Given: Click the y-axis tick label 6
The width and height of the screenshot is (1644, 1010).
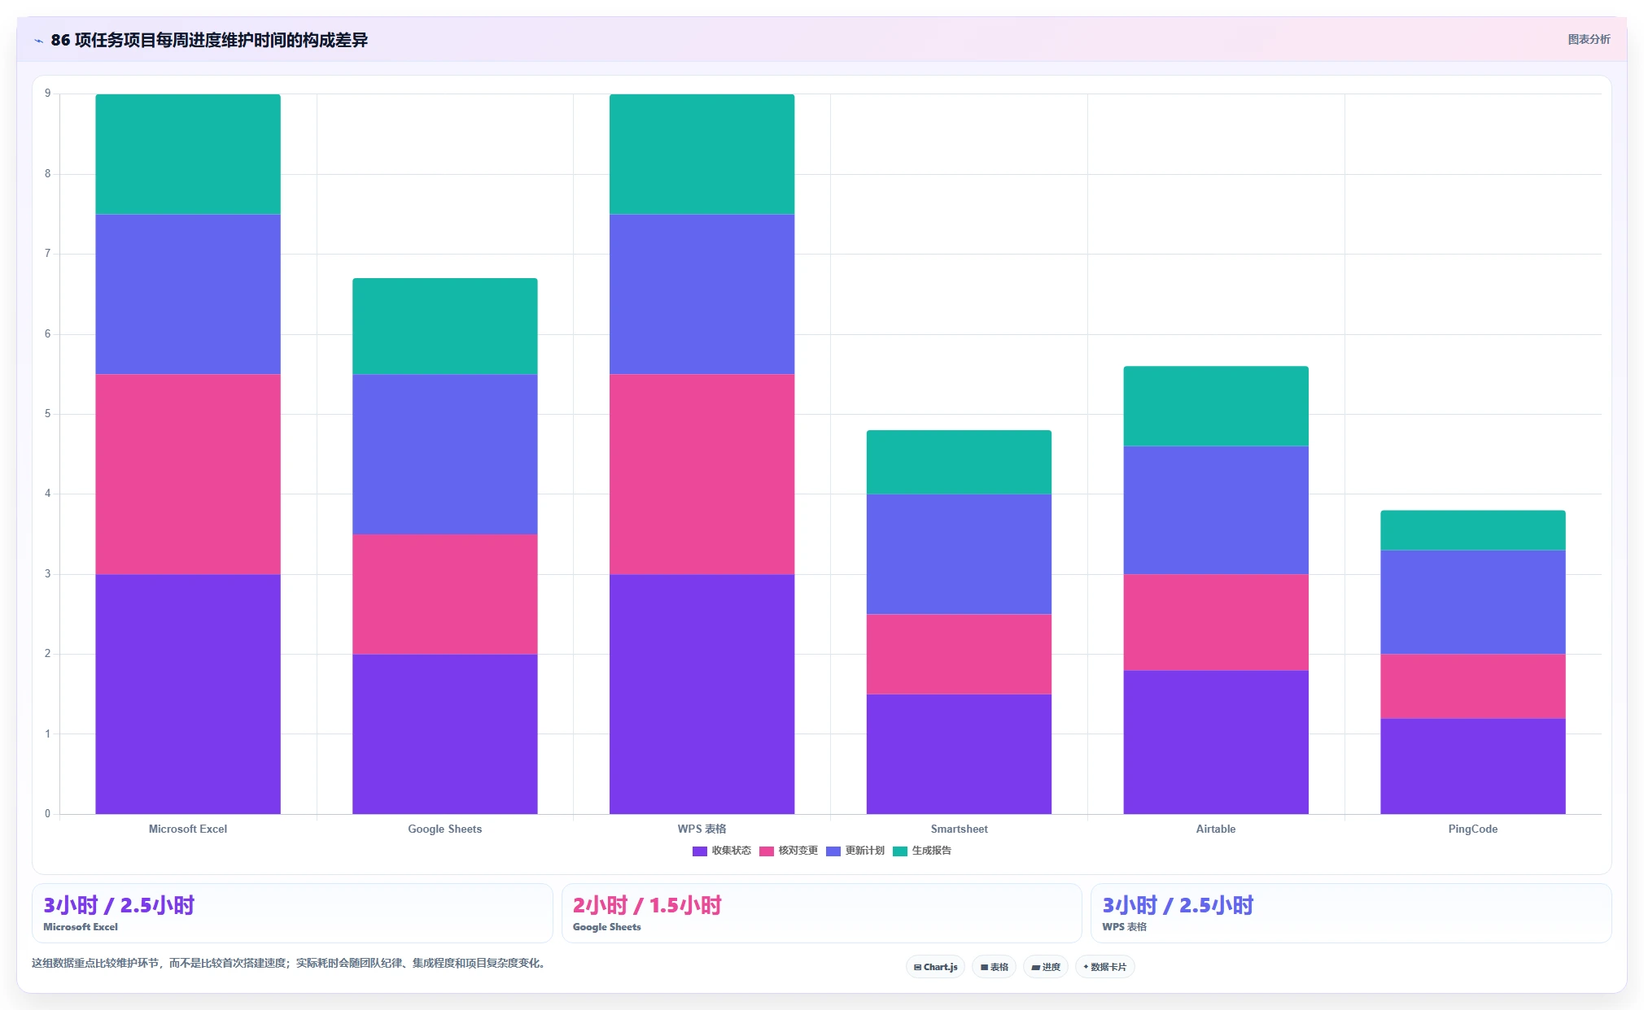Looking at the screenshot, I should point(48,334).
